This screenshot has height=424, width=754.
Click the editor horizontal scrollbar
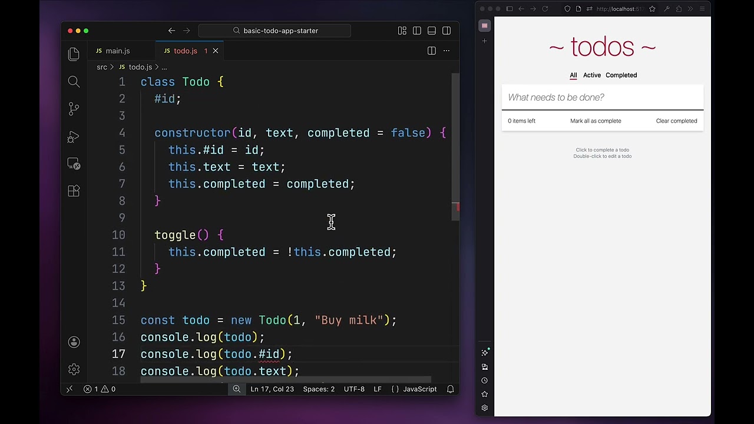(286, 380)
